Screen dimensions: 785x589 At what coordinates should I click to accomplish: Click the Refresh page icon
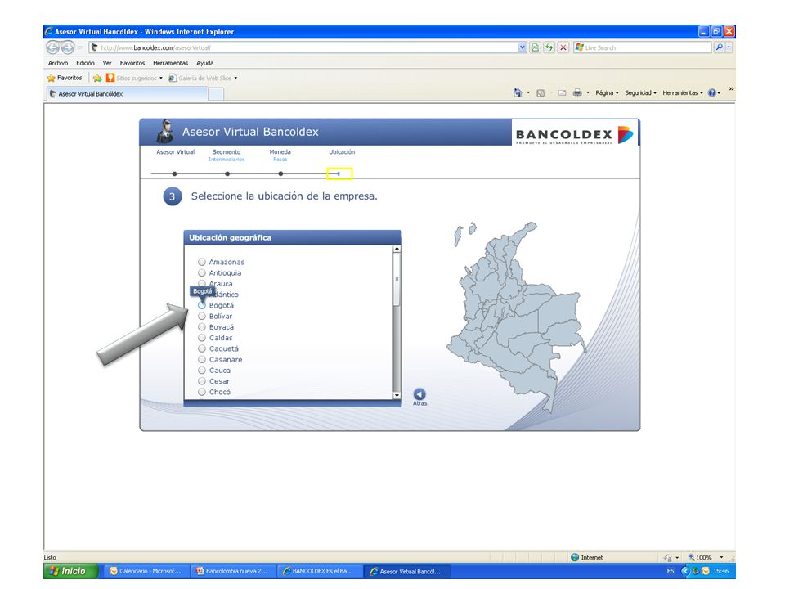pyautogui.click(x=549, y=47)
